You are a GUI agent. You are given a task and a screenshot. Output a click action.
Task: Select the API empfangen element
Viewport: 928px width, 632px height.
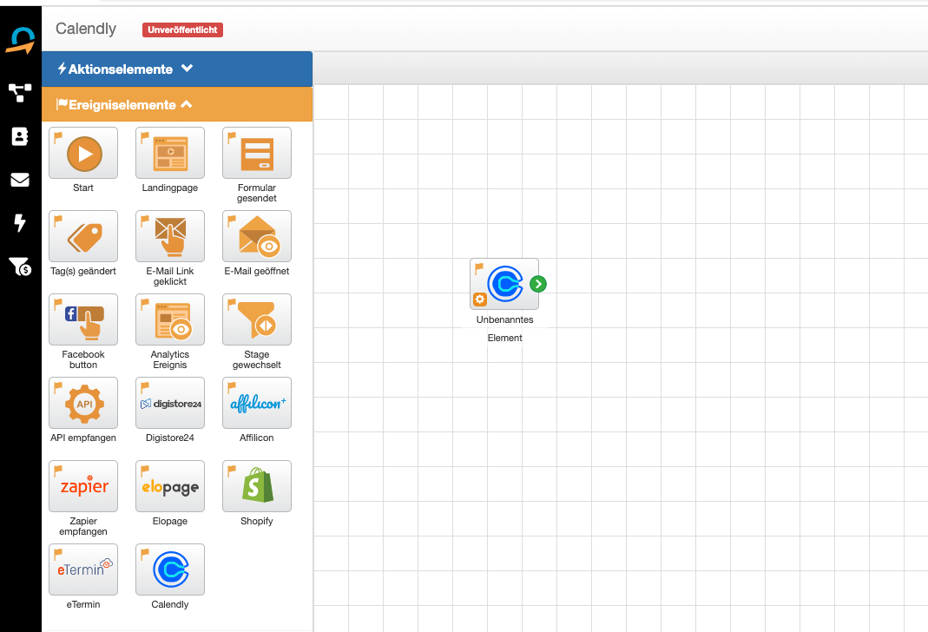(83, 403)
